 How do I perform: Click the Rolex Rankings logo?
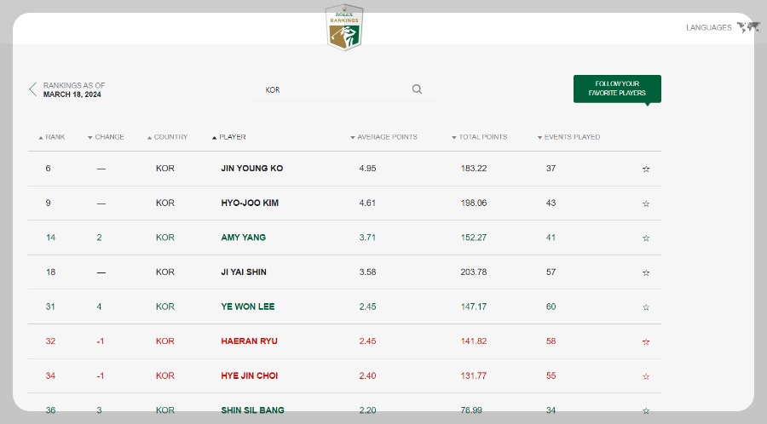tap(344, 27)
